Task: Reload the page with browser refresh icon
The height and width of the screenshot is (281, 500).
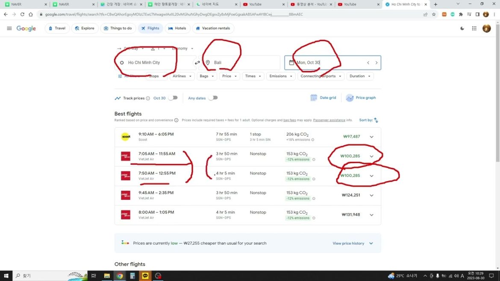Action: (x=22, y=14)
